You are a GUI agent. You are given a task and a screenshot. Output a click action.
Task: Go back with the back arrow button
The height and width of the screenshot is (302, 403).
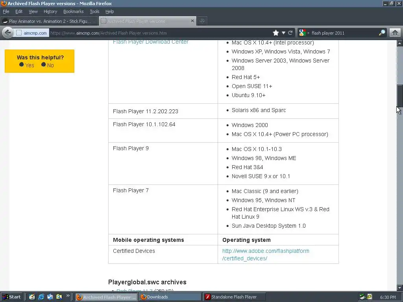pos(7,33)
